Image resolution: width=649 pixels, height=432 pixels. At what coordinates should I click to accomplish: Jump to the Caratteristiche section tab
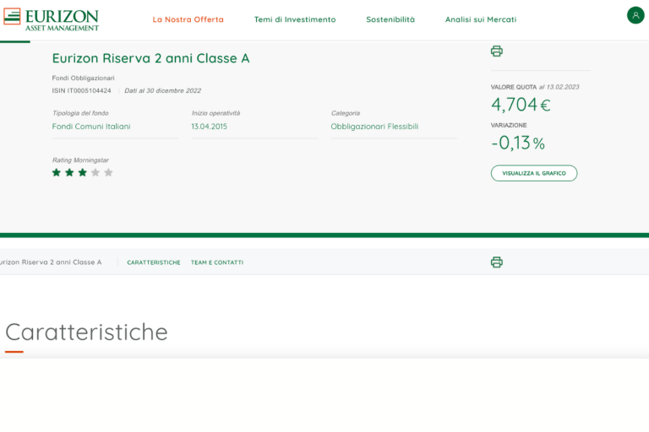(154, 262)
